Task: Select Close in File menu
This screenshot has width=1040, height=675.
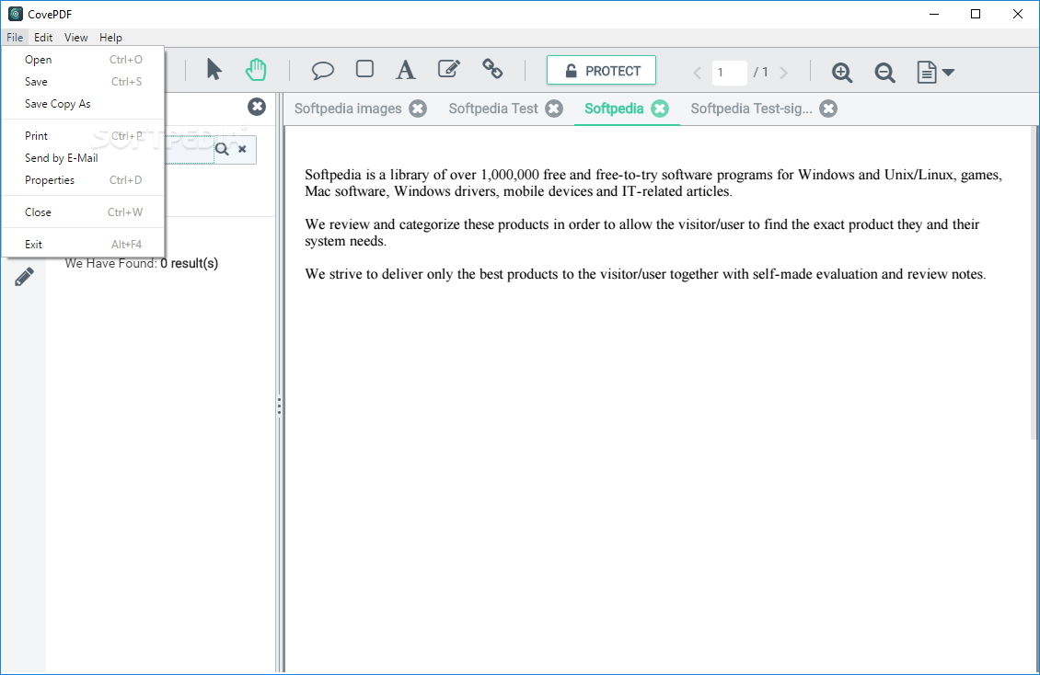Action: point(83,212)
